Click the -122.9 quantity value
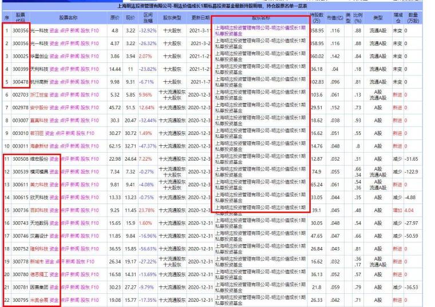435x307 pixels. 411,172
